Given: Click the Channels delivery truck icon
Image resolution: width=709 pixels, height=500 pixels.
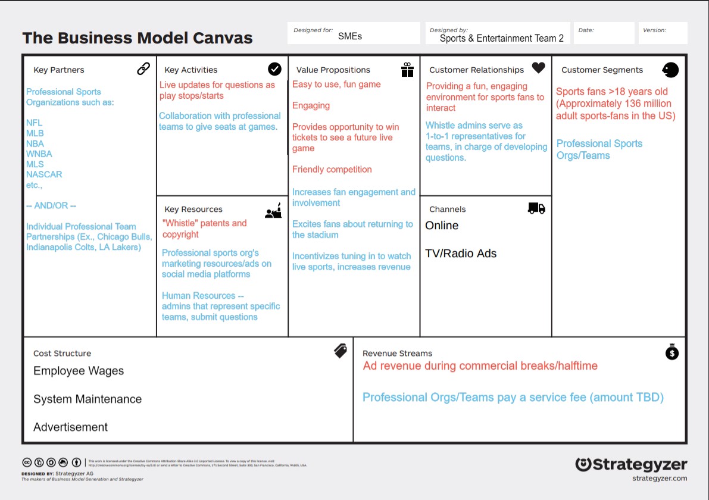Looking at the screenshot, I should pos(537,208).
